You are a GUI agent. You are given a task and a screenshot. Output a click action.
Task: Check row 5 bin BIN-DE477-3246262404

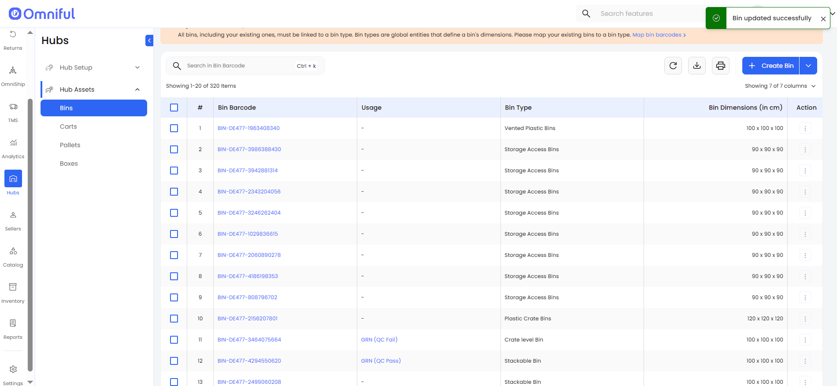(174, 213)
